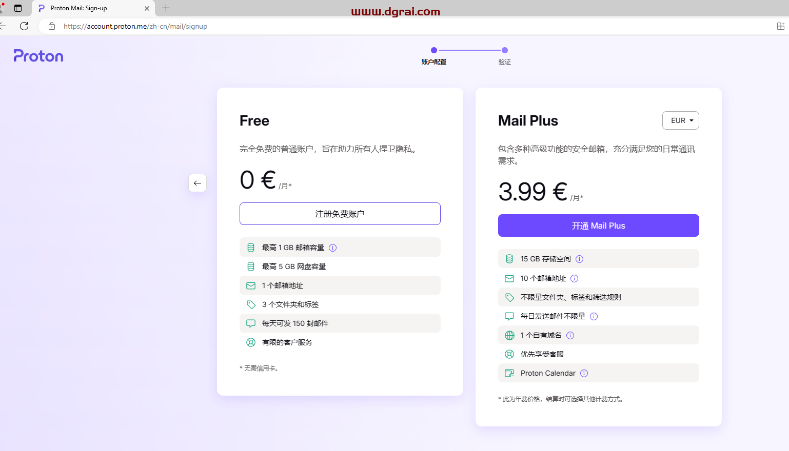
Task: Click the 开通 Mail Plus button
Action: pos(598,225)
